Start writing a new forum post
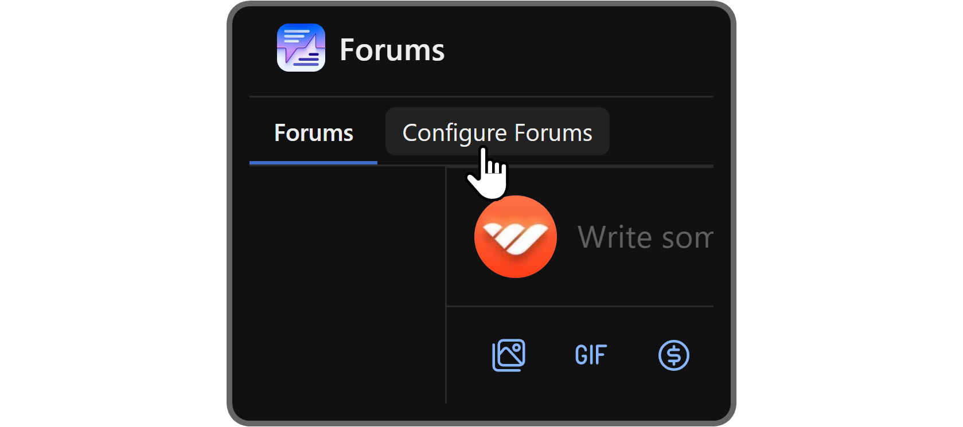Viewport: 963px width, 427px height. (x=645, y=237)
